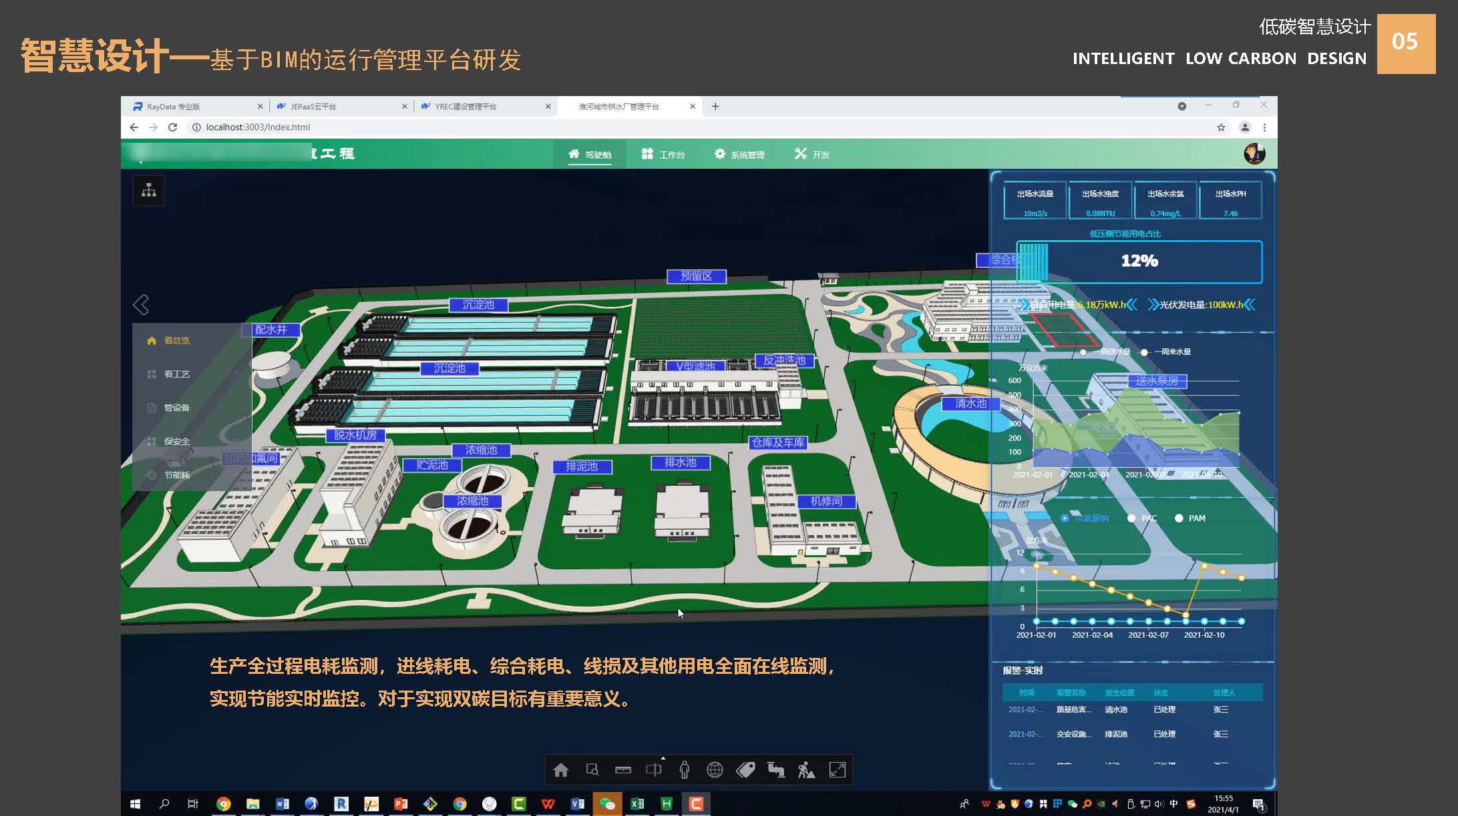Open Windows taskbar search
The width and height of the screenshot is (1458, 816).
point(164,804)
